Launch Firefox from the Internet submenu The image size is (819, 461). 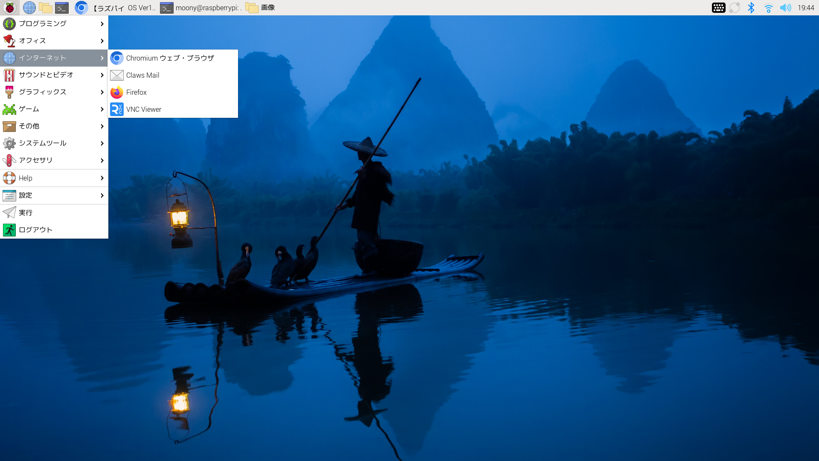point(136,92)
